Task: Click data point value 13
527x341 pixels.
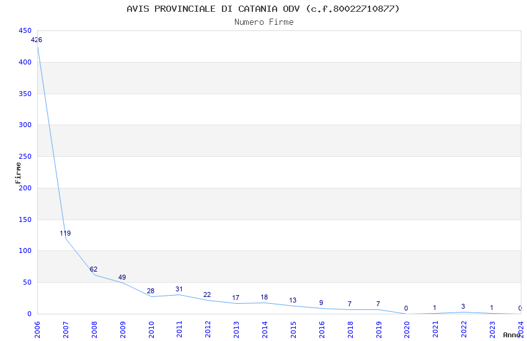Action: click(293, 300)
